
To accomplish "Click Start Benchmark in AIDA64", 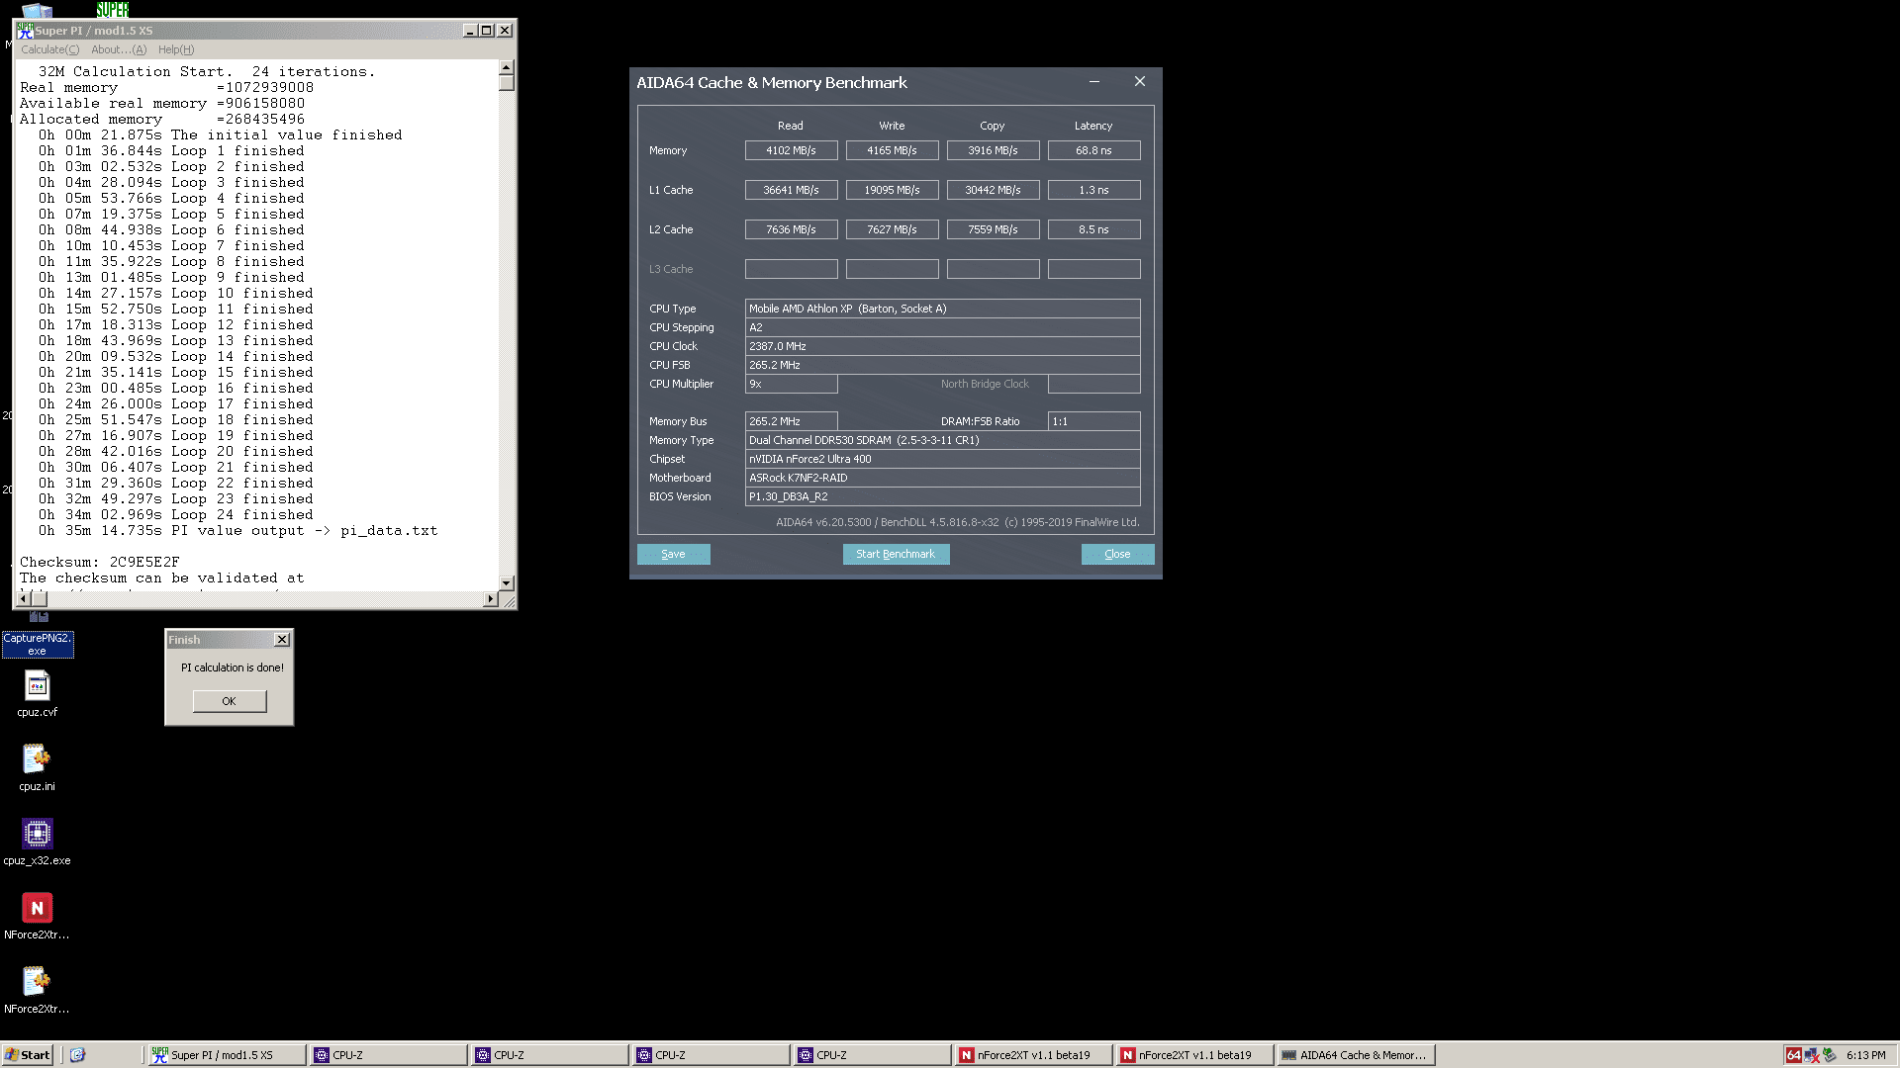I will tap(896, 554).
